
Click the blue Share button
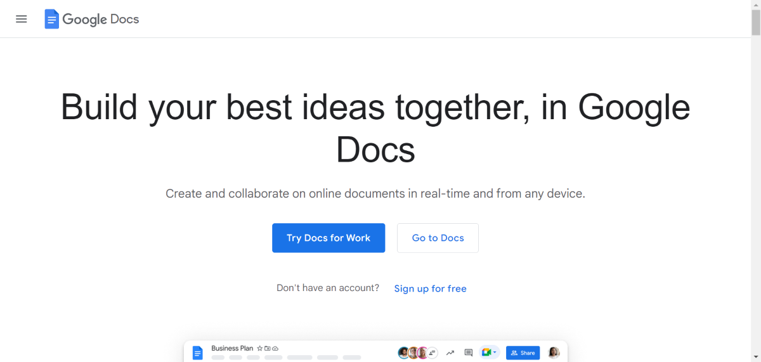pos(523,352)
